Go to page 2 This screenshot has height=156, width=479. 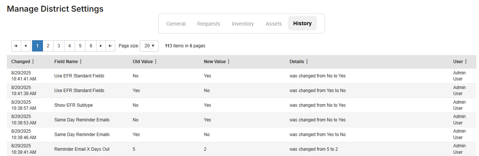pos(48,45)
